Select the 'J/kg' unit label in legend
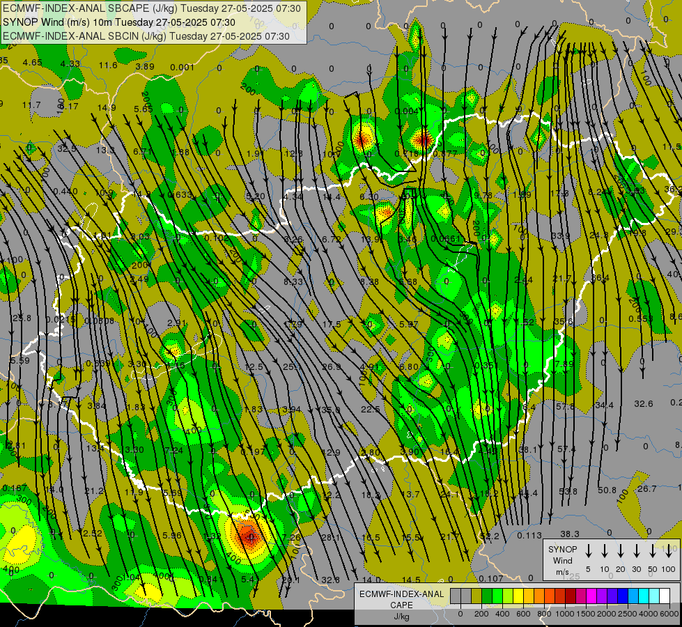 click(x=401, y=617)
